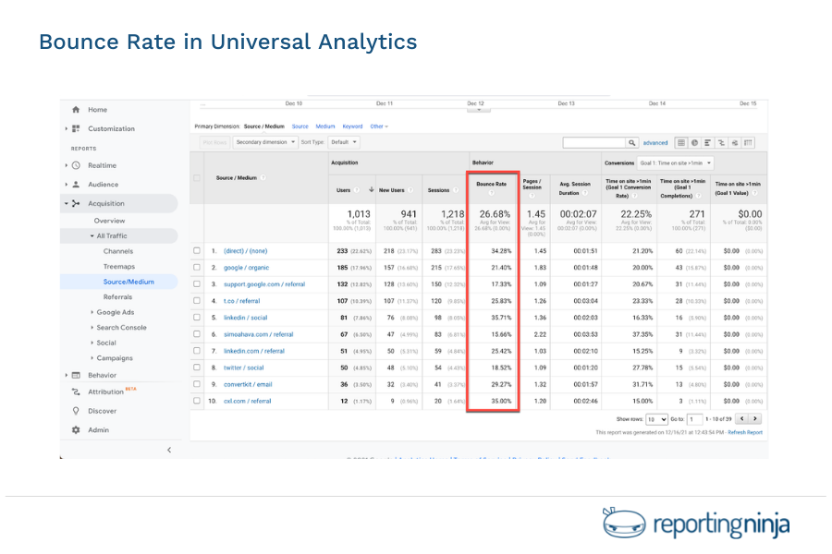This screenshot has width=832, height=554.
Task: Select the data table view icon
Action: click(x=681, y=143)
